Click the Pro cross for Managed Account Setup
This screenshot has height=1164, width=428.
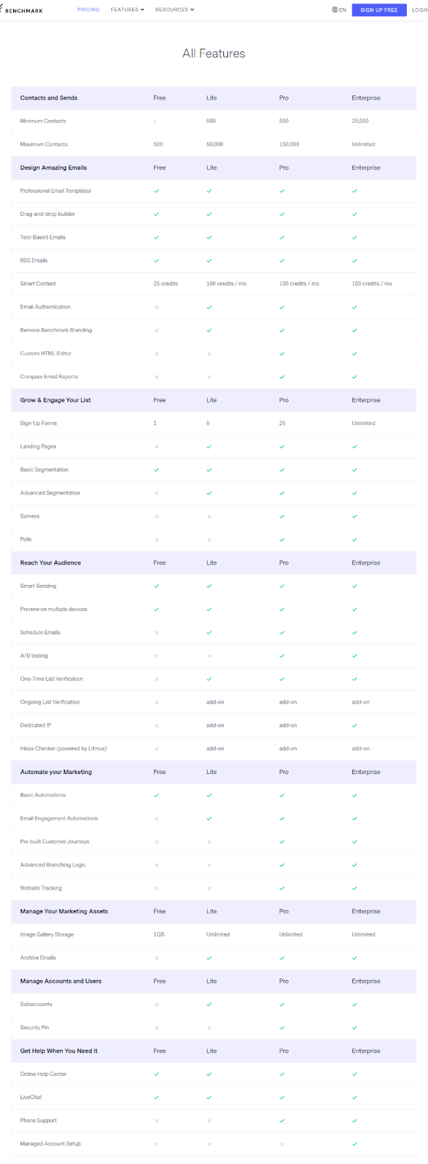click(282, 1144)
